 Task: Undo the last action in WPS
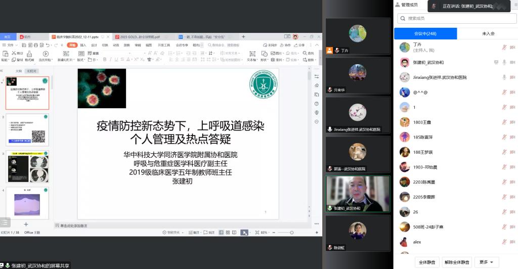pos(48,45)
